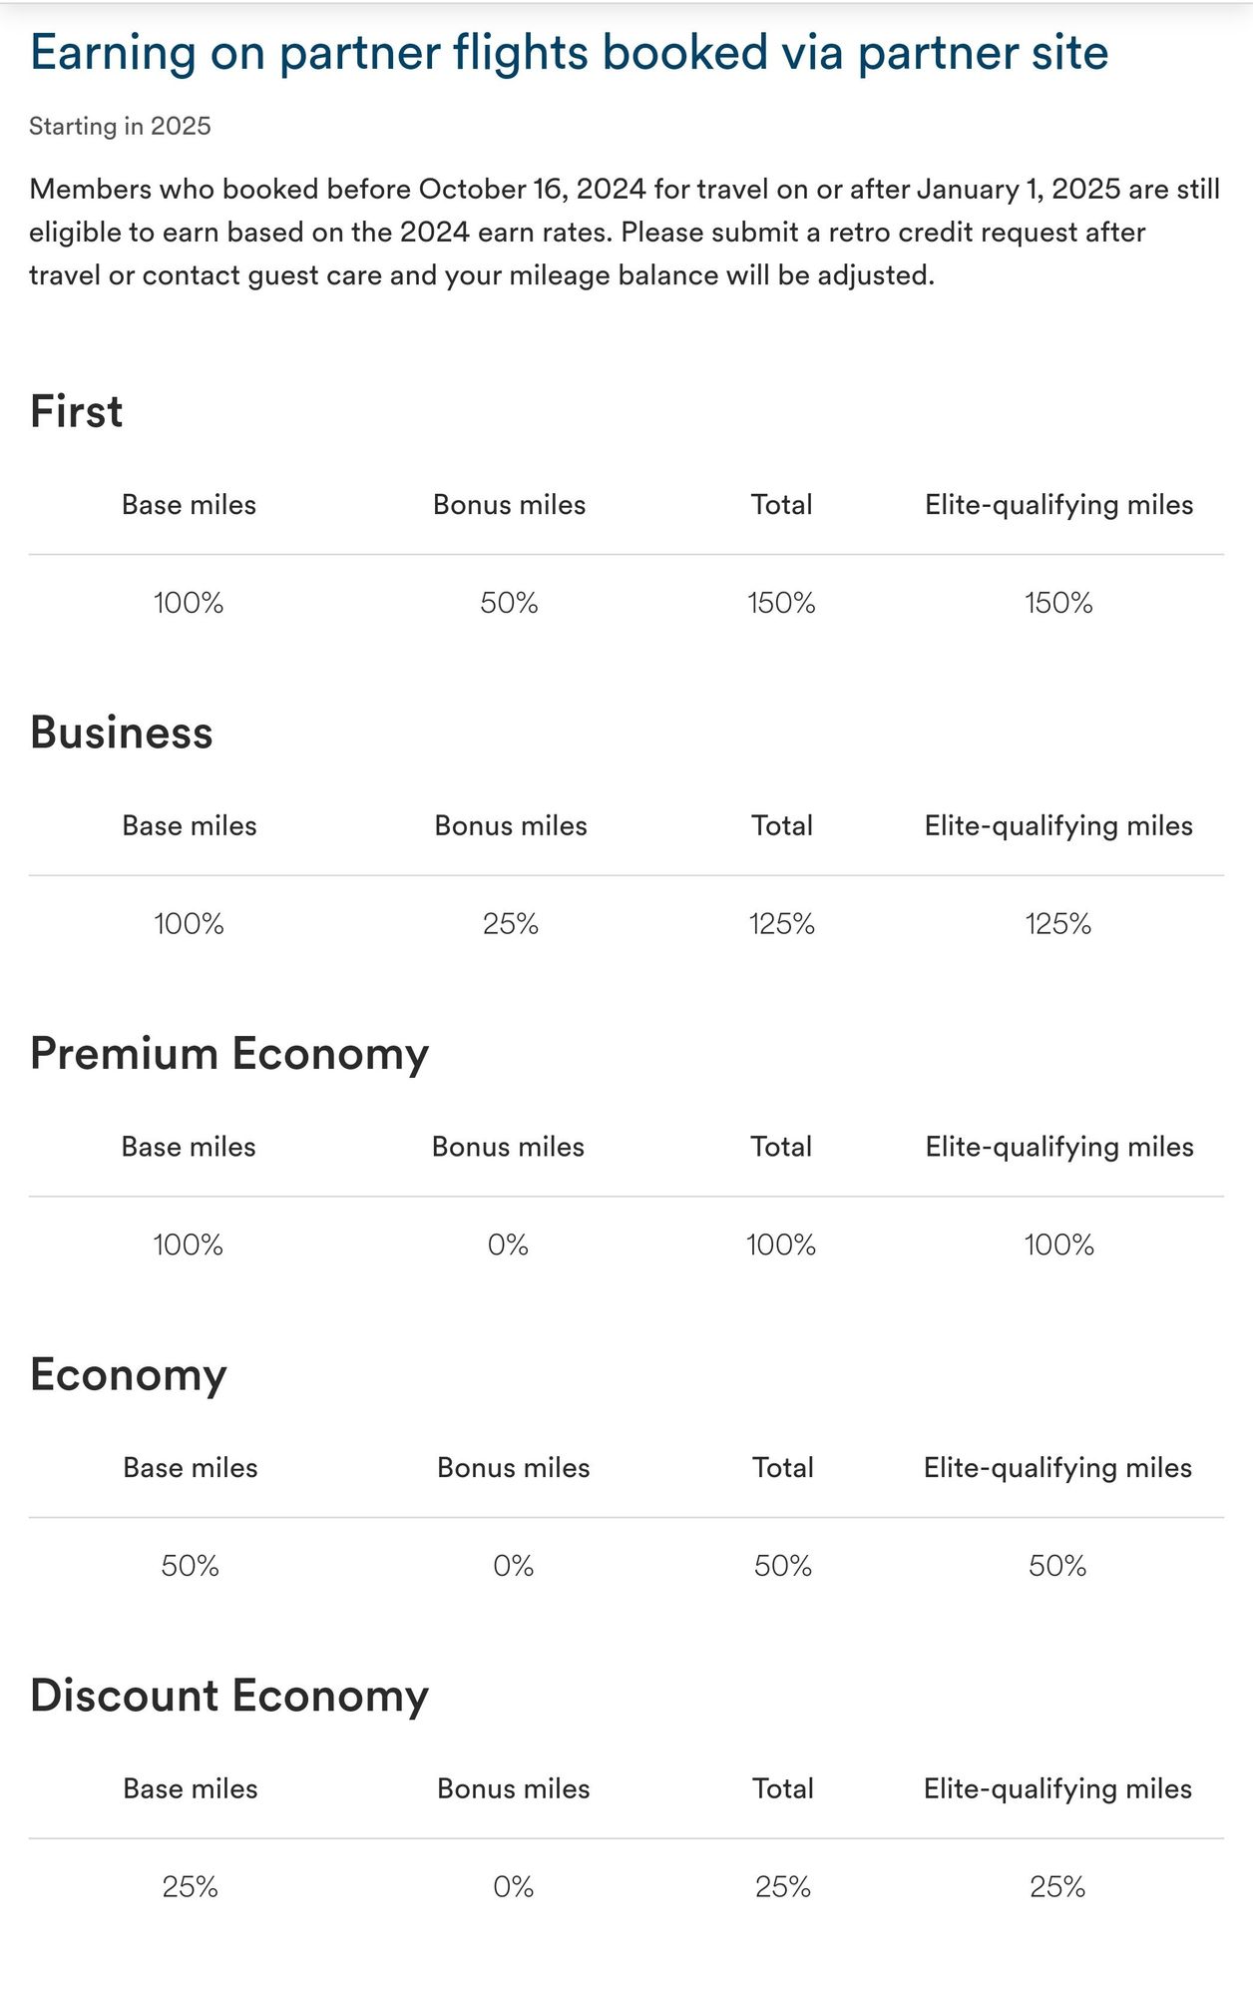This screenshot has height=1996, width=1253.
Task: Click the 50% bonus miles value under First
Action: pyautogui.click(x=509, y=604)
